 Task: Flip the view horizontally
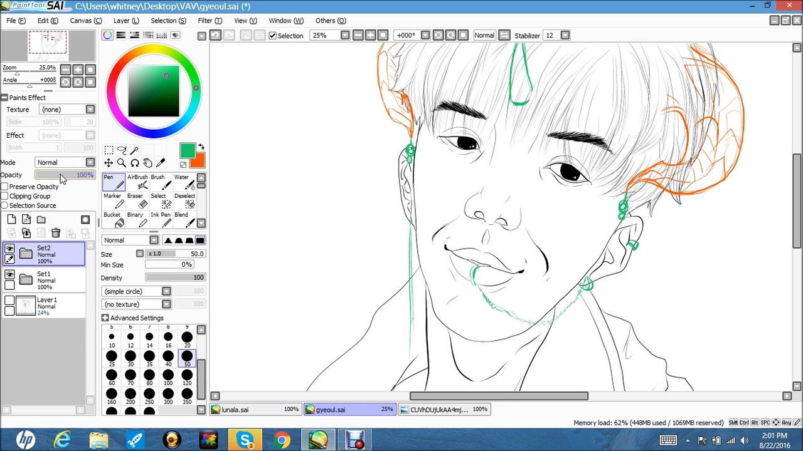click(x=504, y=35)
